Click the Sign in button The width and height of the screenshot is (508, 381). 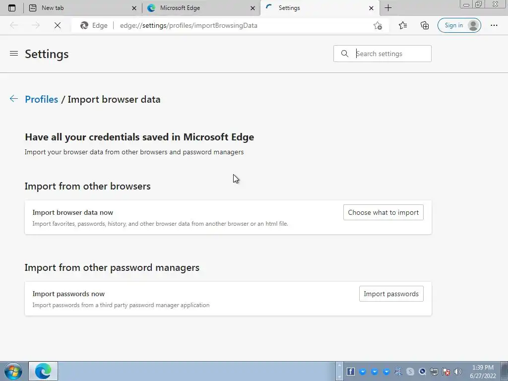(x=459, y=25)
